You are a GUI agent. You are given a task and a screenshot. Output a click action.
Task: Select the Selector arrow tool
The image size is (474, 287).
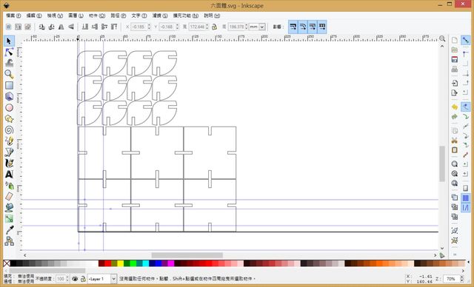point(9,41)
